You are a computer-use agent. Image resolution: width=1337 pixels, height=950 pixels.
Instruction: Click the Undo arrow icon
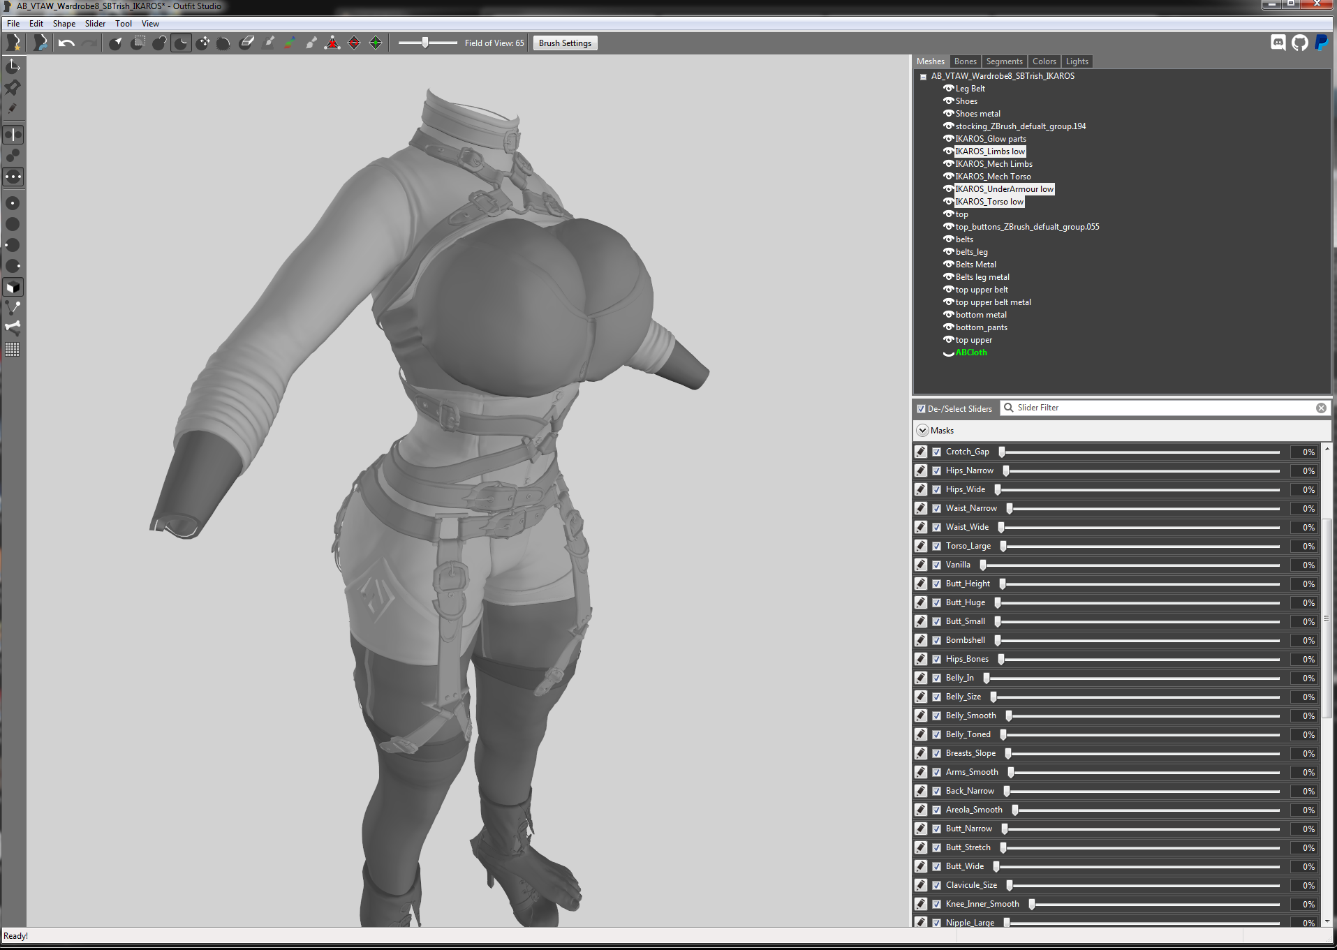coord(66,43)
